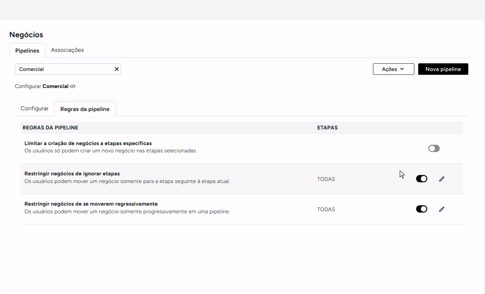Click TODAS next to the ignorar etapas rule

pos(326,179)
